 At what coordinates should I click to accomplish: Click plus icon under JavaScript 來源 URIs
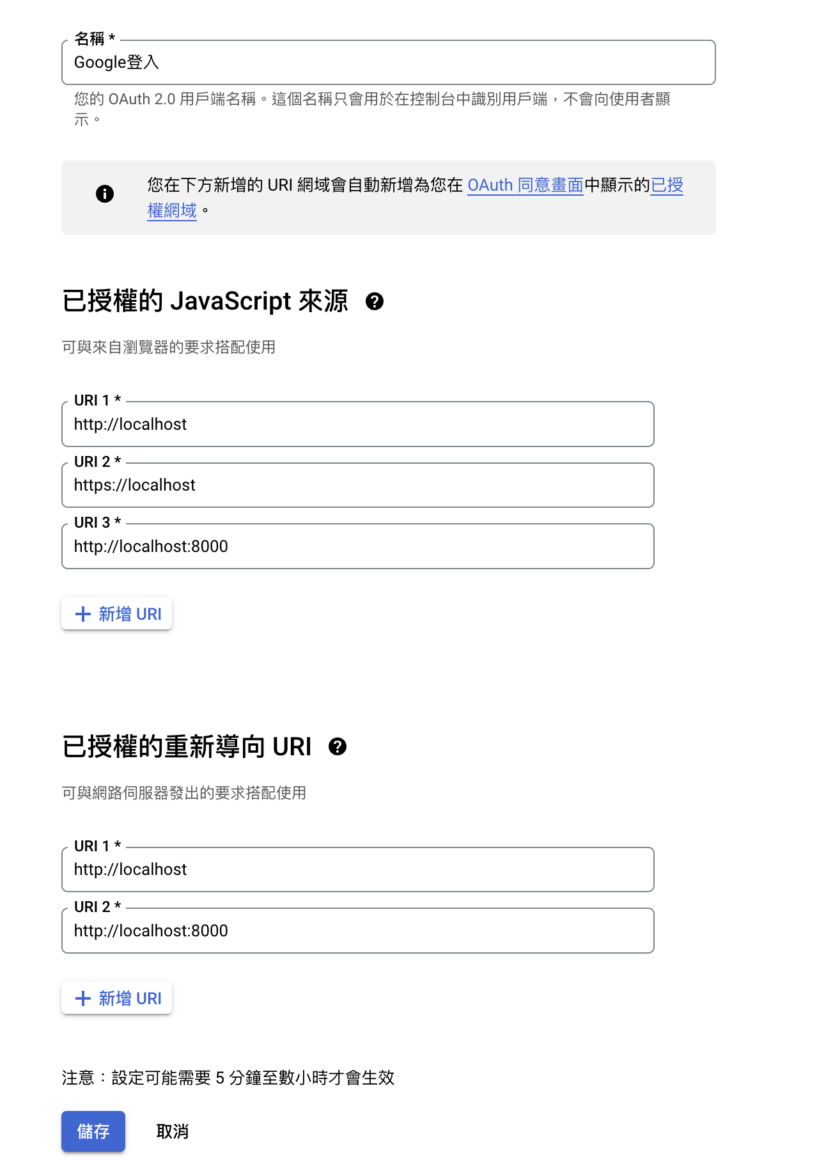pyautogui.click(x=83, y=614)
